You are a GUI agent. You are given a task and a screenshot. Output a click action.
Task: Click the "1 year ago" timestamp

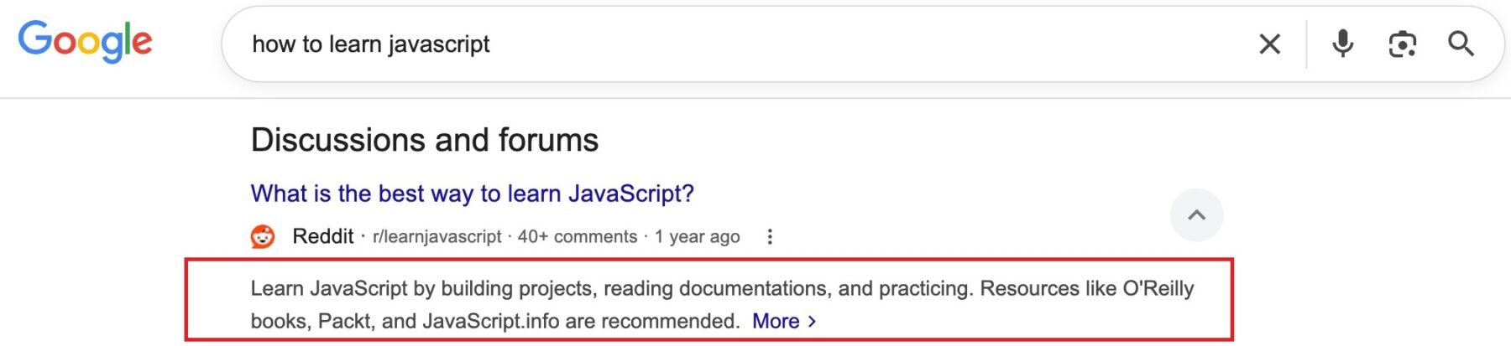[x=697, y=237]
